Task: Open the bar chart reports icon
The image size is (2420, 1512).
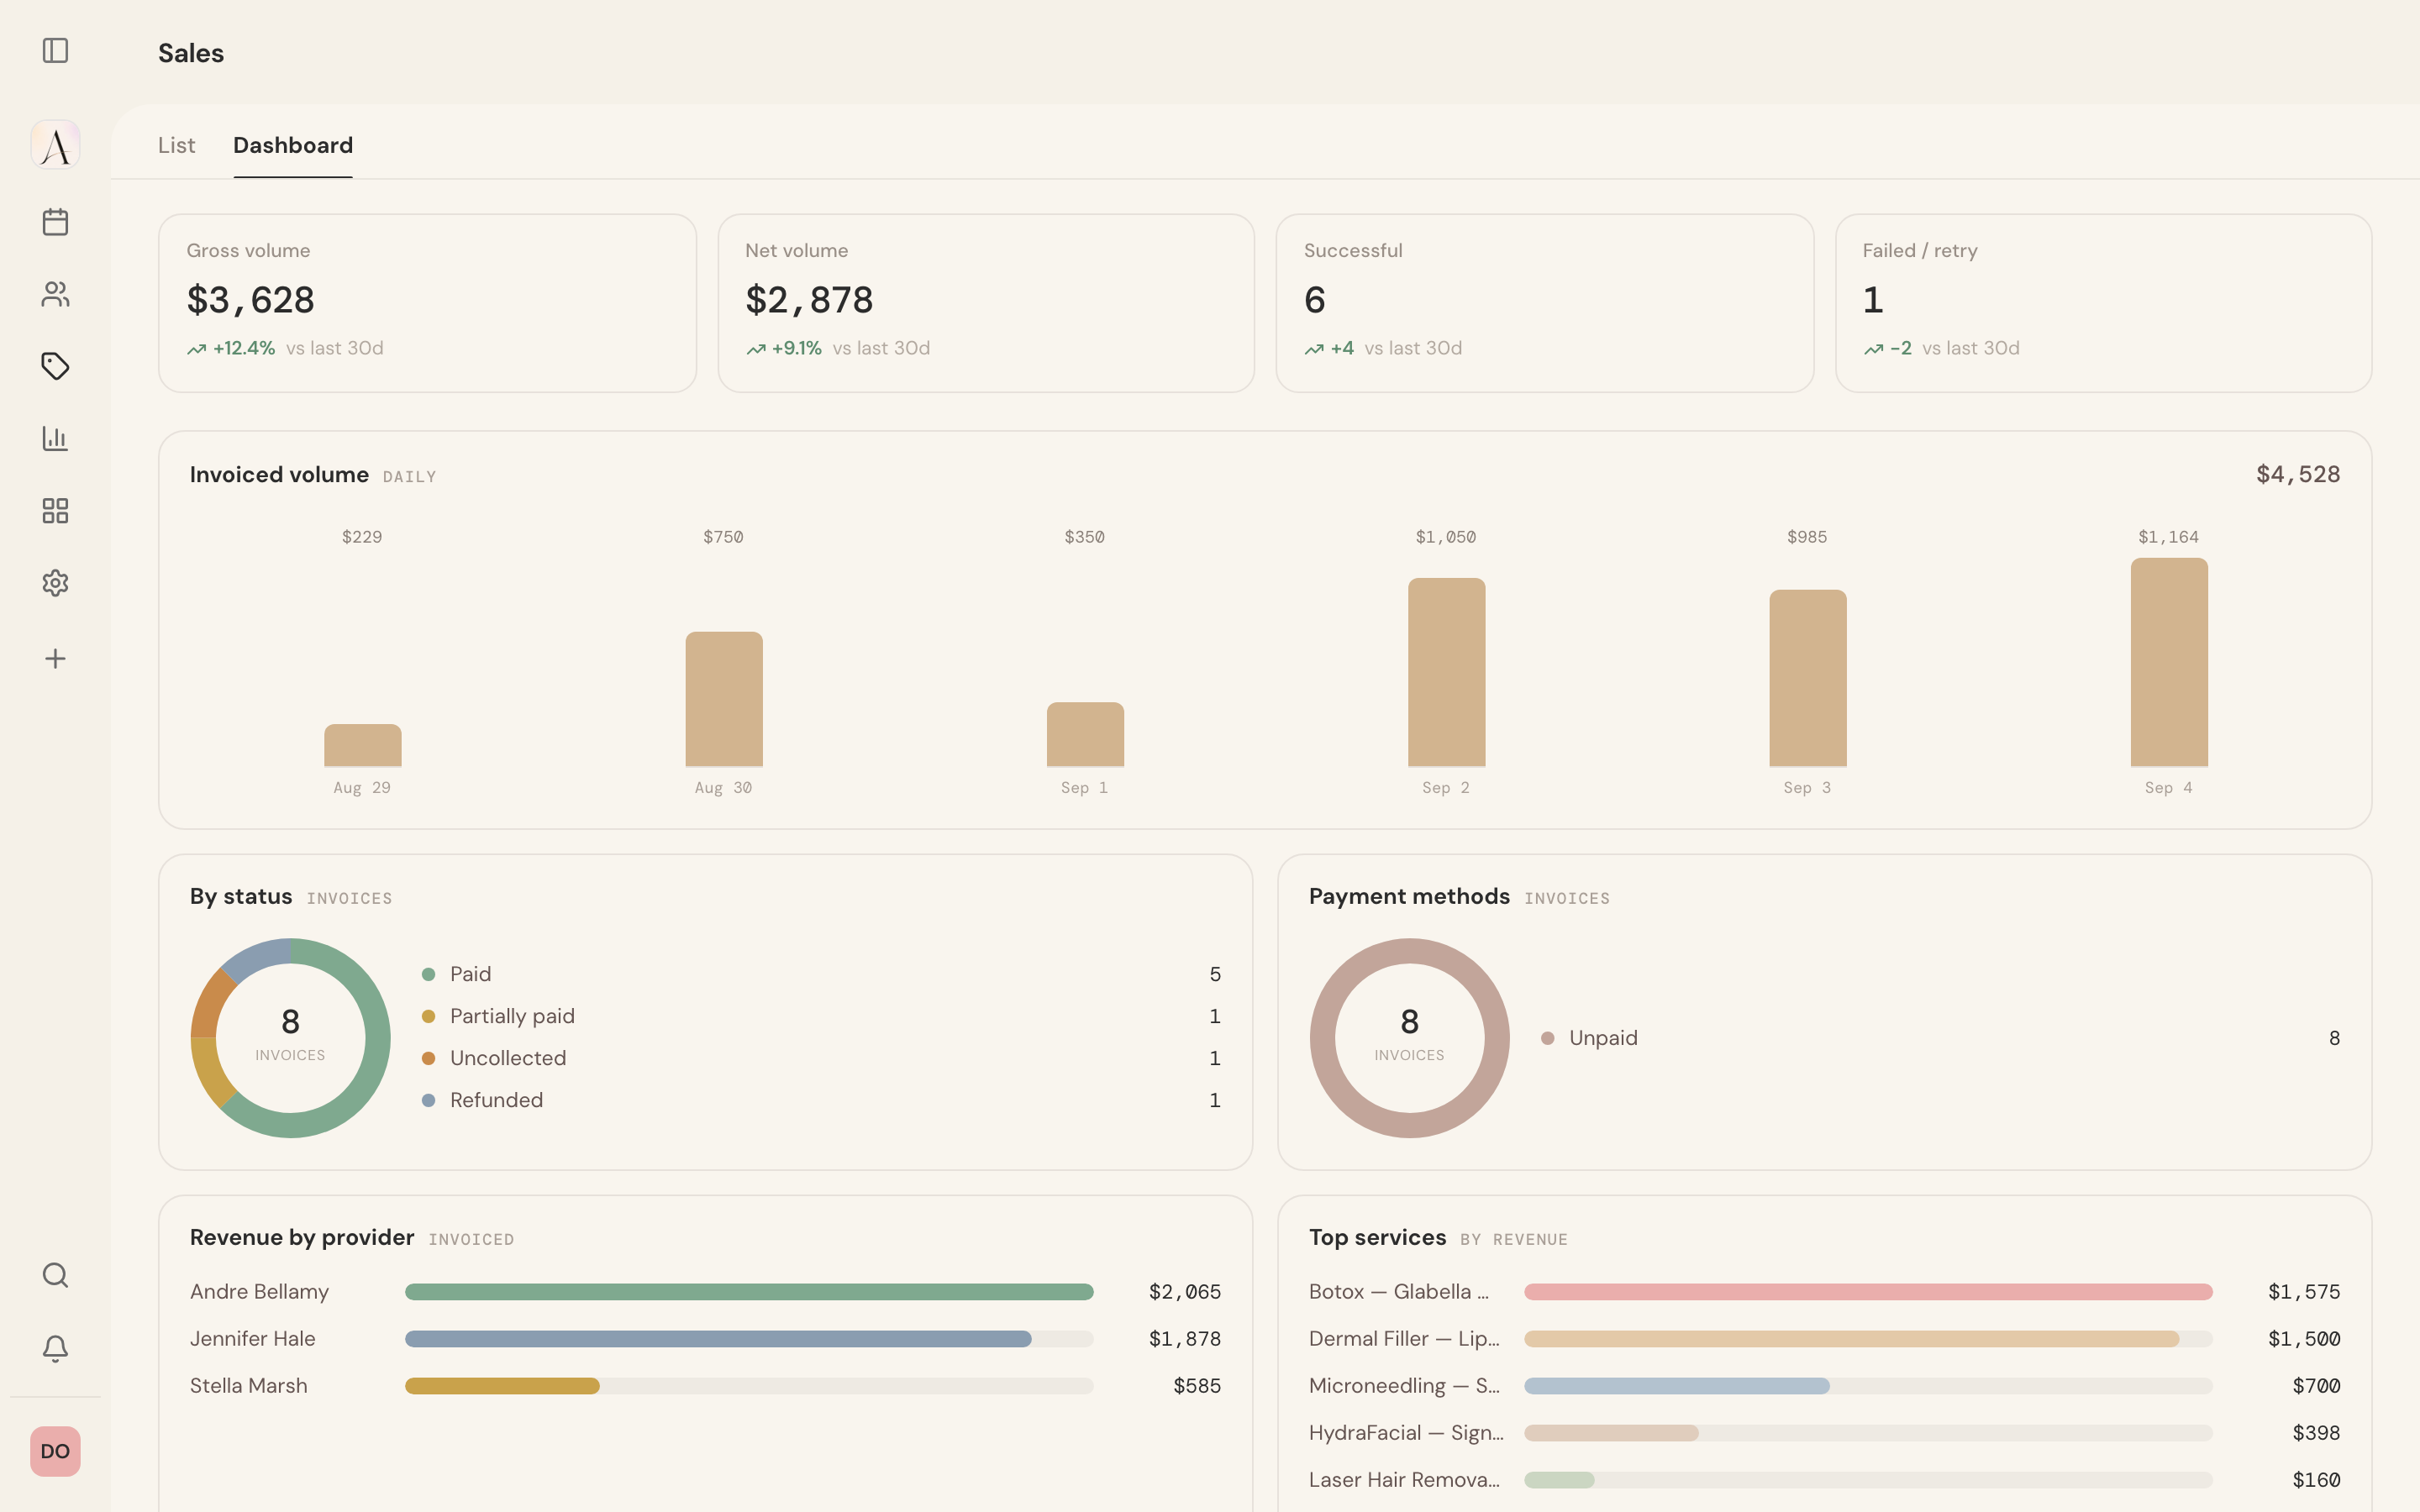Action: (x=55, y=438)
